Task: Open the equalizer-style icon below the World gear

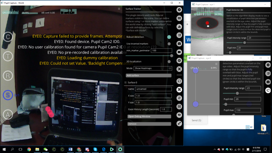Action: 179,18
